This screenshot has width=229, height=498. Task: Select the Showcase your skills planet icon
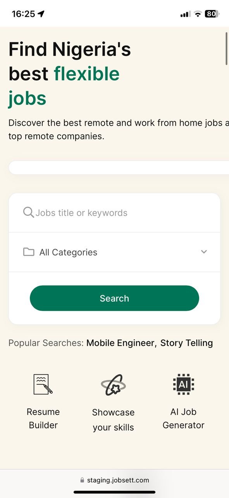(x=113, y=385)
